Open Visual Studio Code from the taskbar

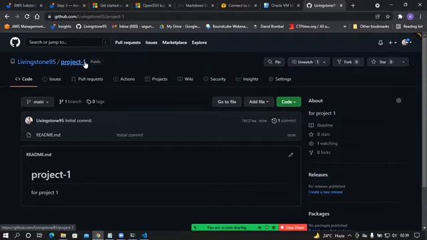click(144, 235)
